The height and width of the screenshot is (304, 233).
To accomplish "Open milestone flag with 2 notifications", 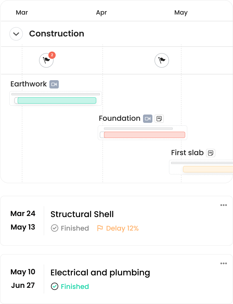I will 46,60.
